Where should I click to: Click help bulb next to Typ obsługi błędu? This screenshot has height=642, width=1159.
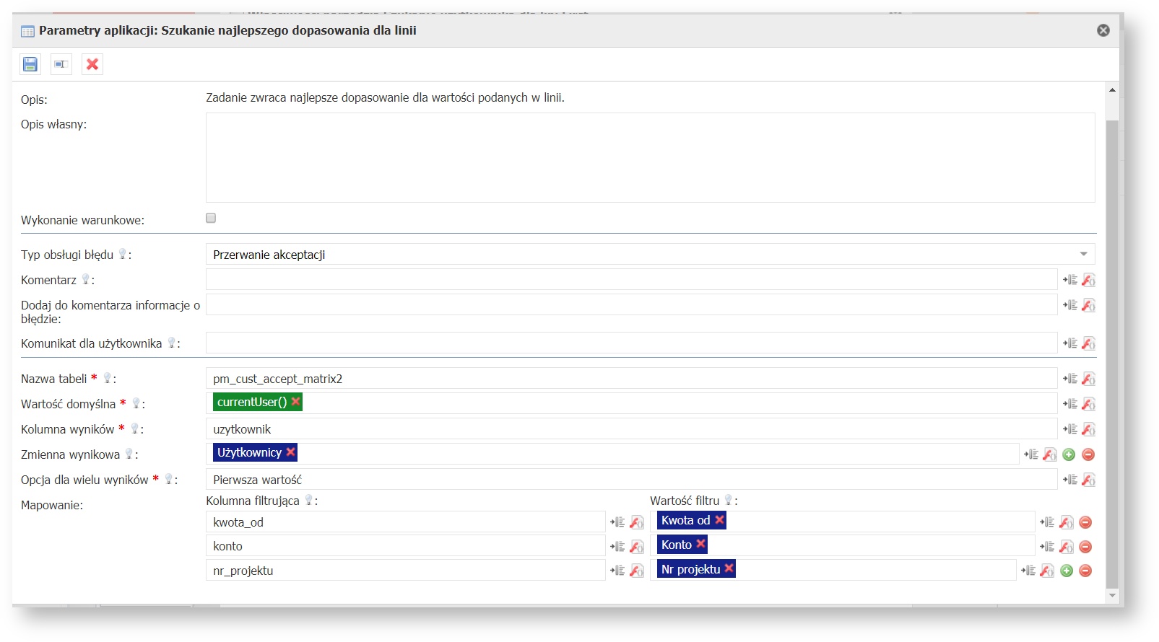[x=123, y=255]
